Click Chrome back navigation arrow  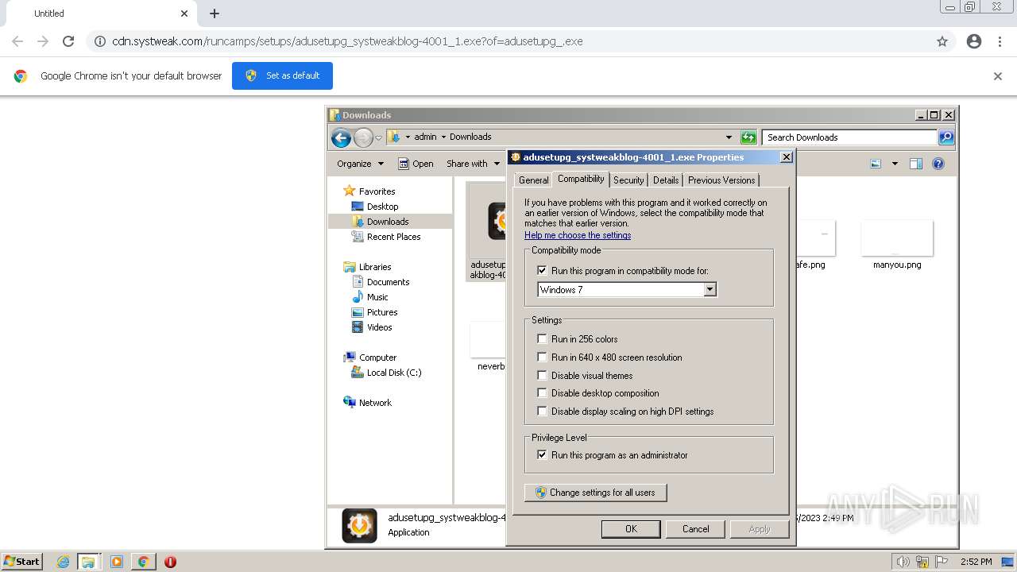17,41
